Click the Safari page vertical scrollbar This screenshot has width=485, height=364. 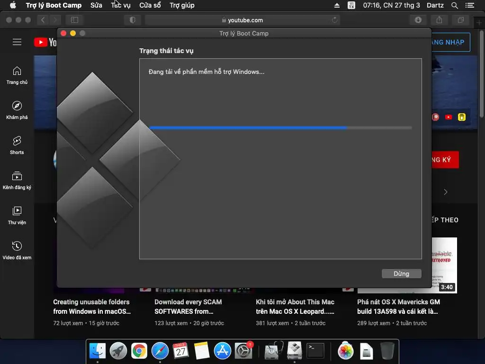481,73
